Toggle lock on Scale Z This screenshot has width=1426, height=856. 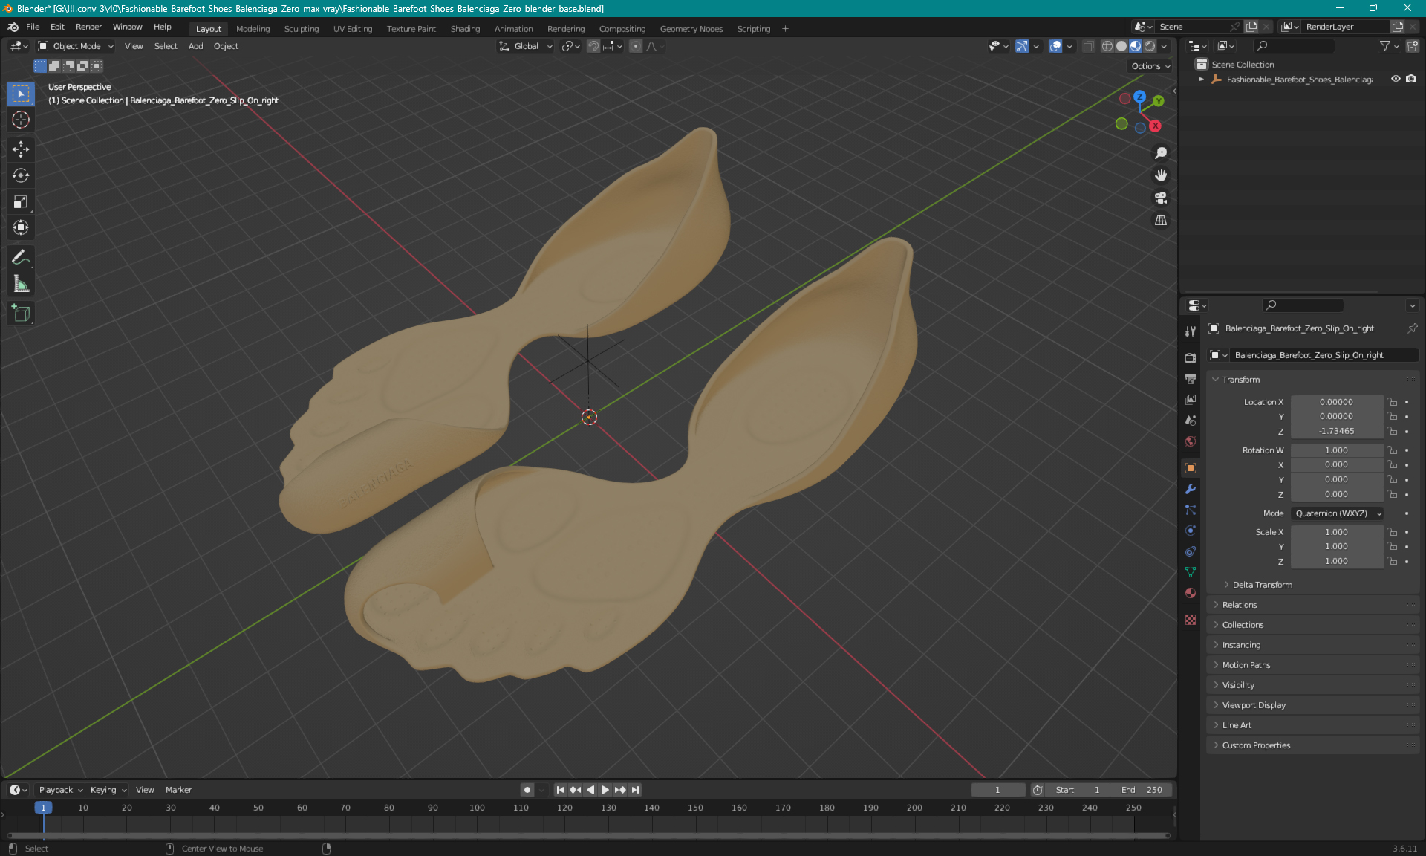[1393, 562]
